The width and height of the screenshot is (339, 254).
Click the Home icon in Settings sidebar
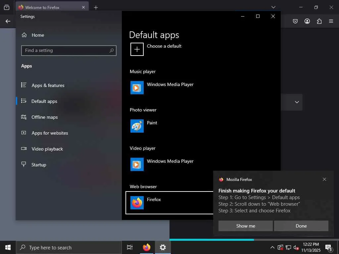[24, 35]
